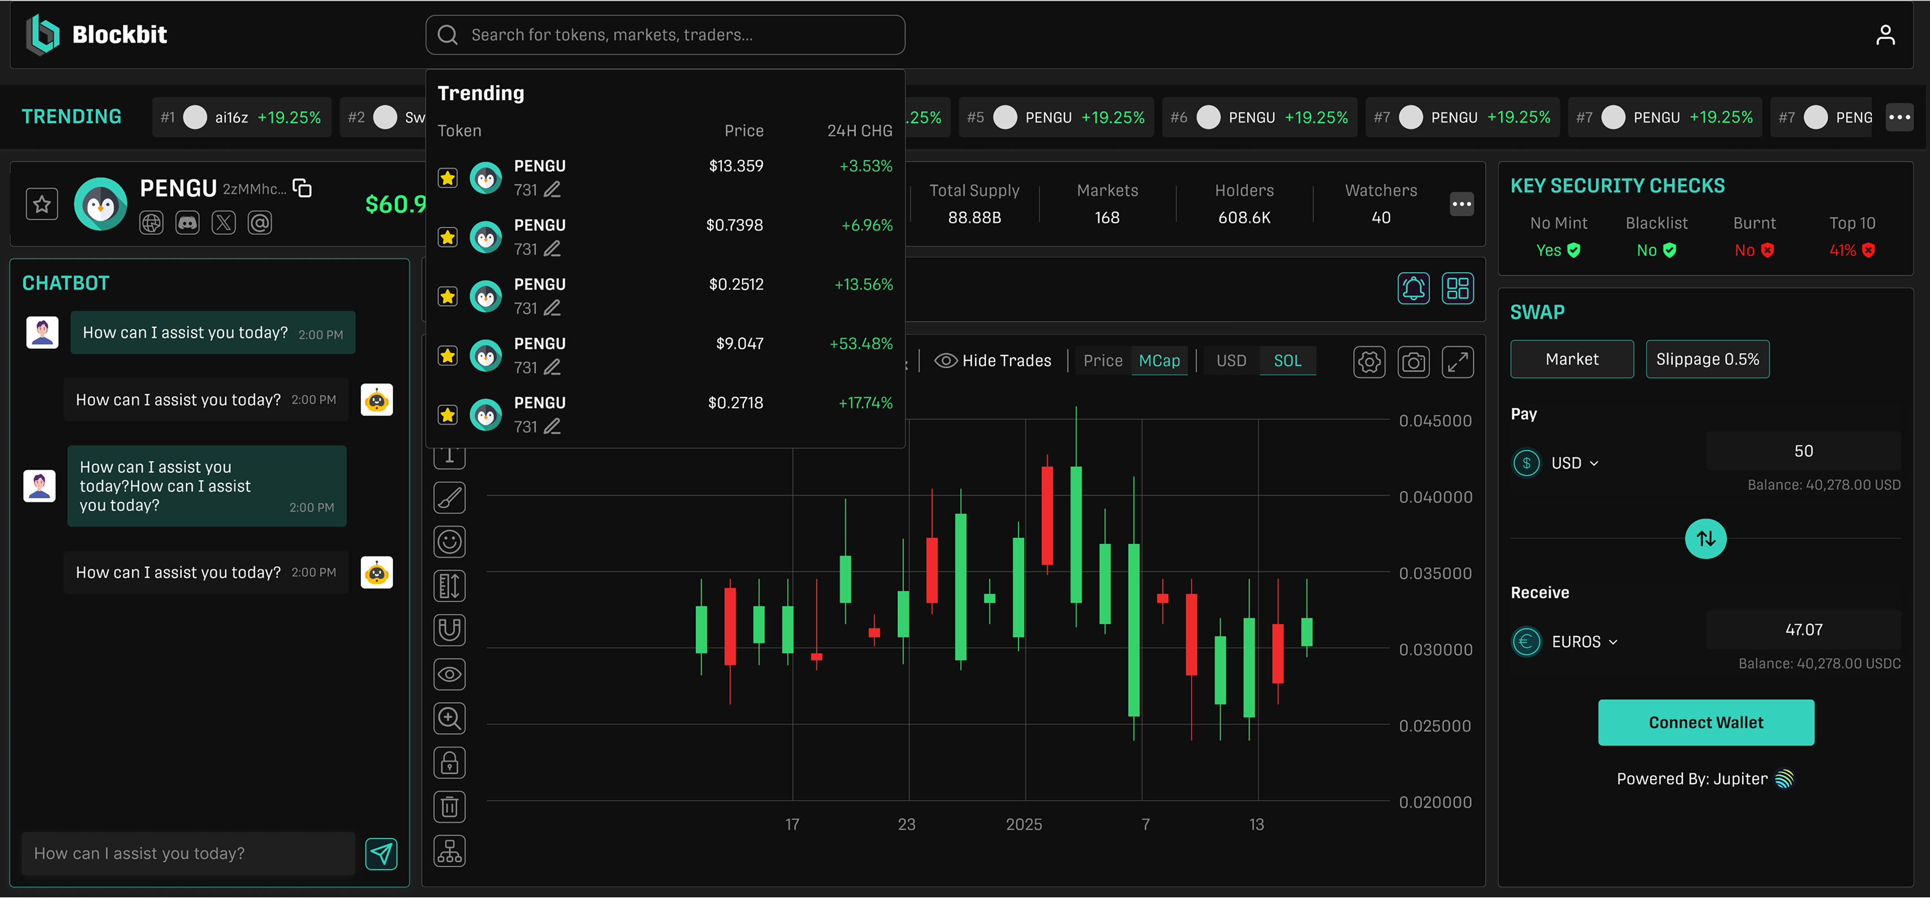Toggle Hide Trades on chart
Image resolution: width=1930 pixels, height=899 pixels.
[x=993, y=361]
